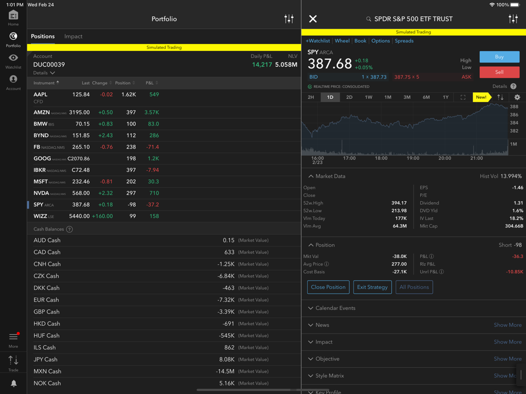Switch to the Impact tab
The height and width of the screenshot is (394, 526).
point(73,36)
